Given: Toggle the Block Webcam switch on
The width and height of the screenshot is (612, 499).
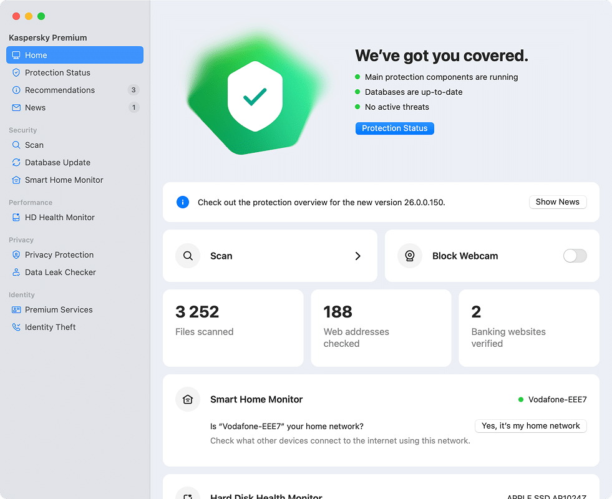Looking at the screenshot, I should point(575,256).
